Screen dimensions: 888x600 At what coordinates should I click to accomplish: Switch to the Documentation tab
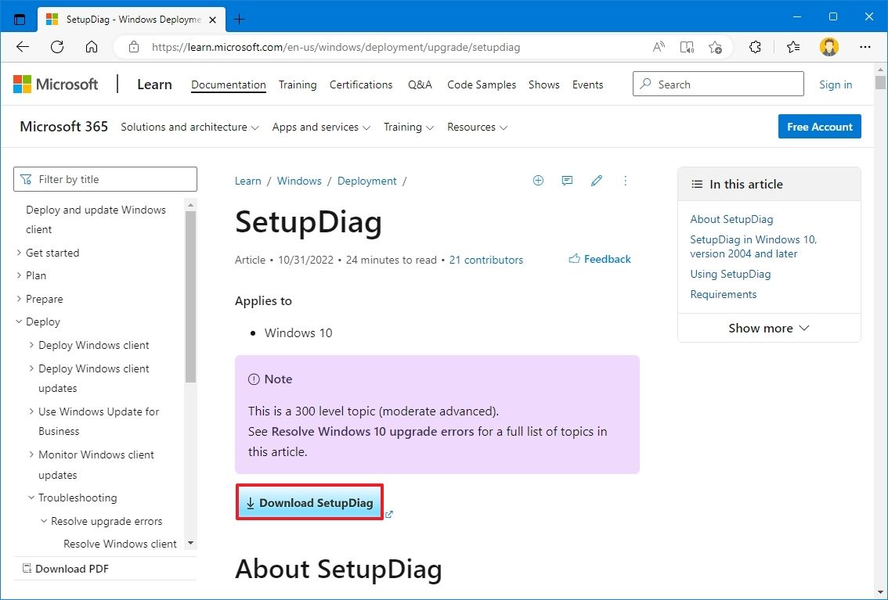pos(228,84)
